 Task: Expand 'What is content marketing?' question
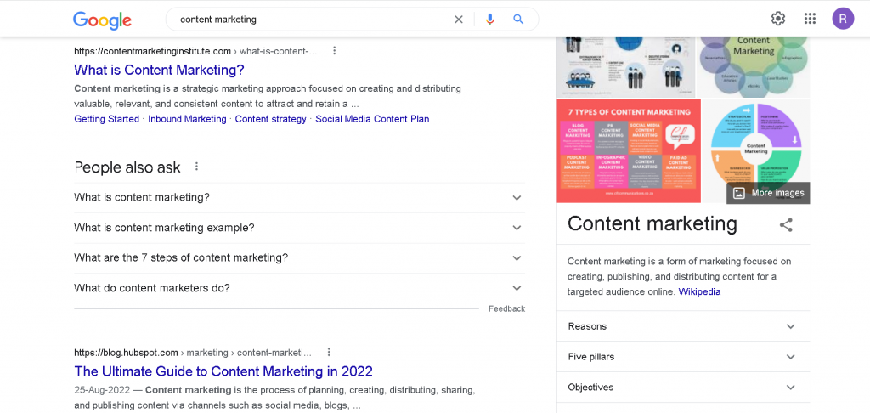[299, 198]
